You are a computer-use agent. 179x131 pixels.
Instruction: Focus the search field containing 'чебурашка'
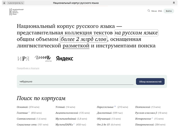coord(76,81)
